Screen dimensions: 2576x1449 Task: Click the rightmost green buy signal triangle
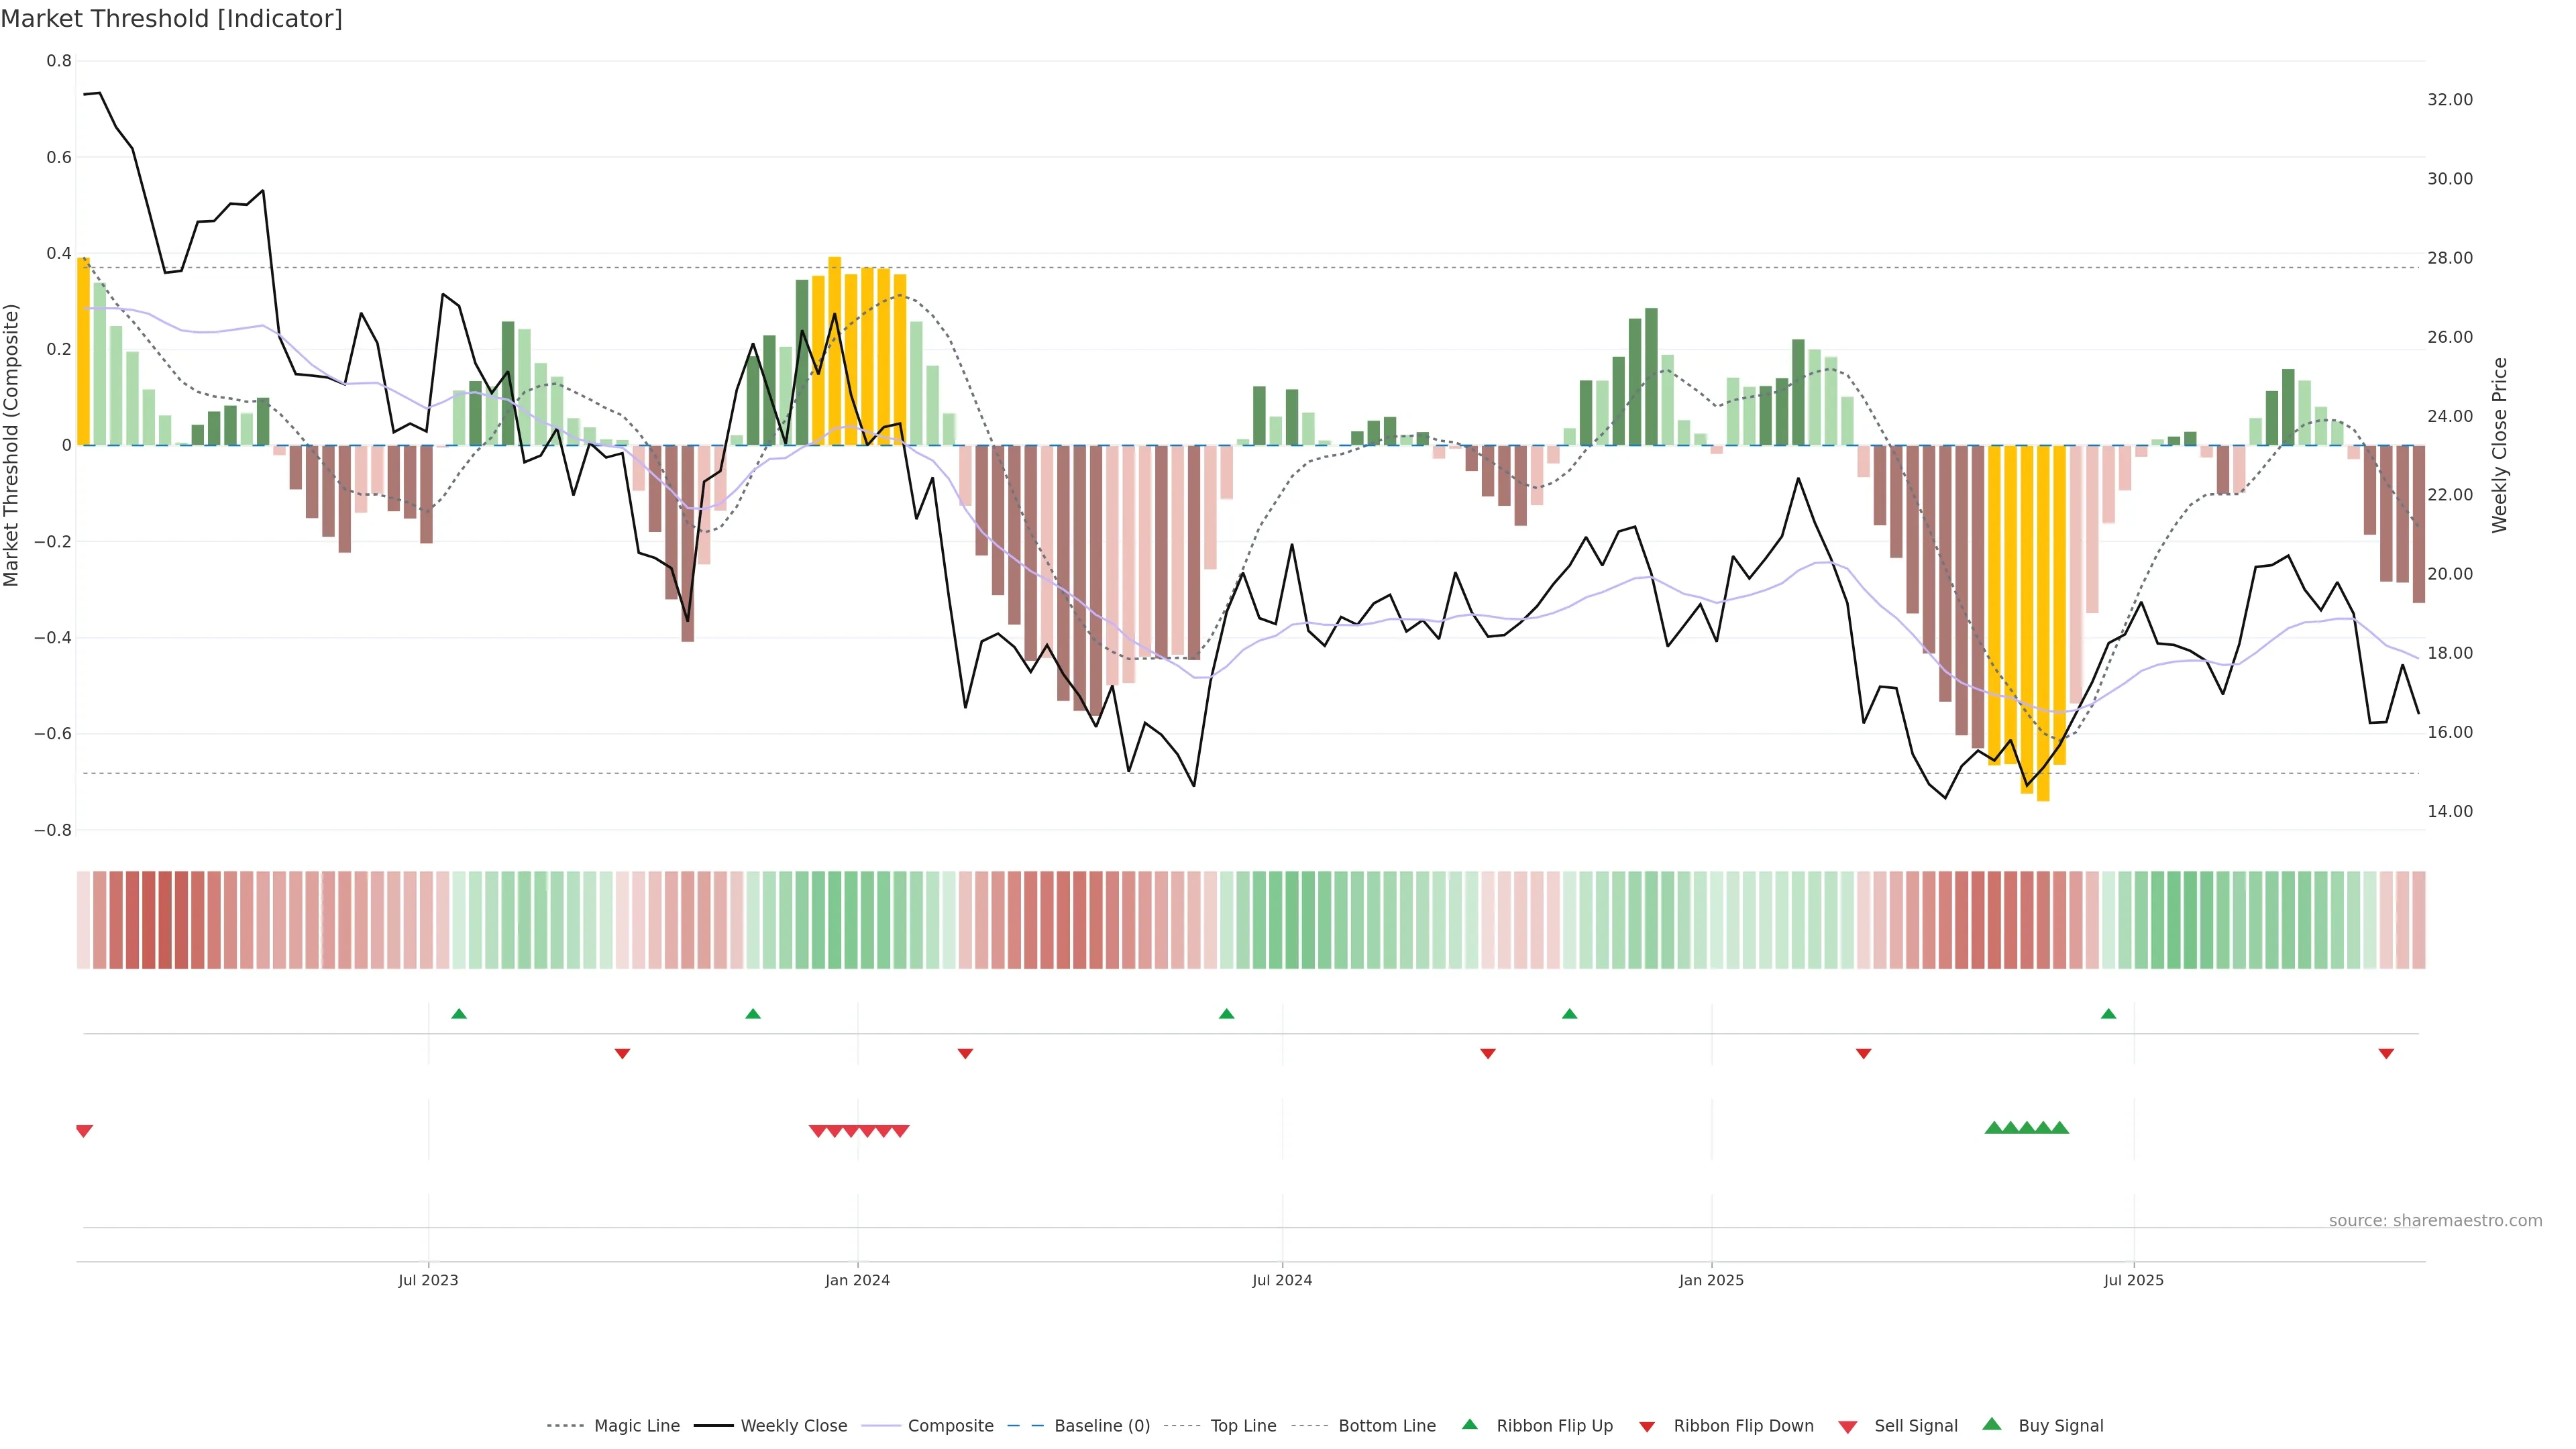[2060, 1128]
